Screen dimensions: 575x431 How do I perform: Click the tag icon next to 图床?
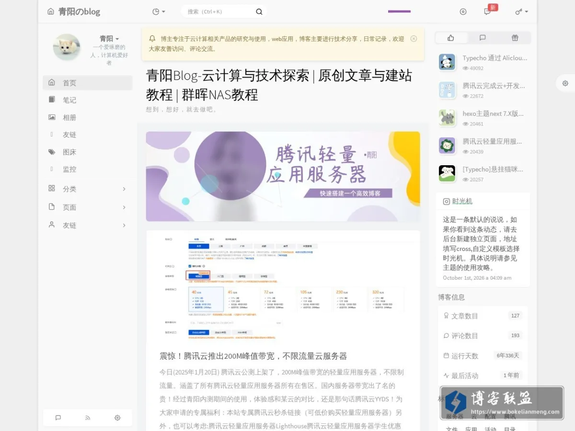click(x=52, y=152)
